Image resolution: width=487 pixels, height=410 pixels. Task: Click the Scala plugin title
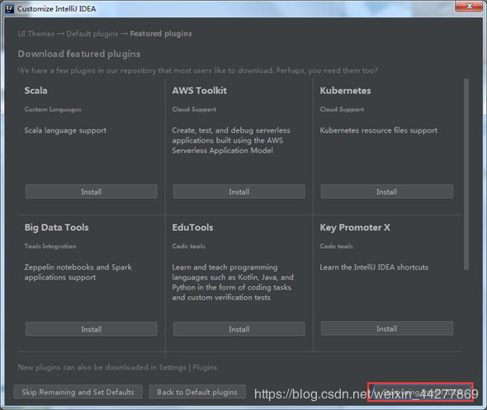[x=36, y=91]
